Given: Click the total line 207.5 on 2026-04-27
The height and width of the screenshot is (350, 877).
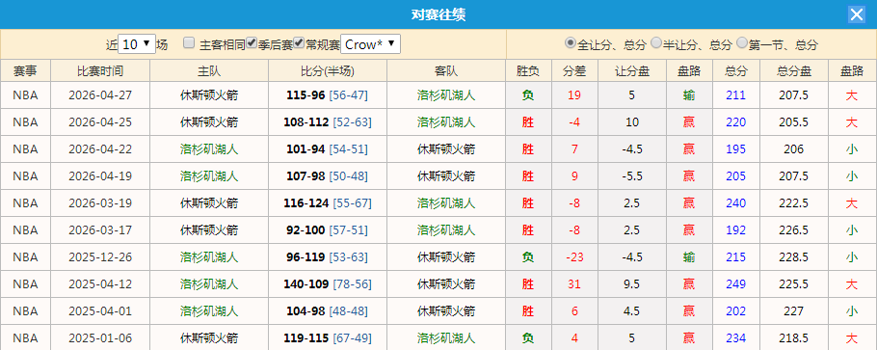Looking at the screenshot, I should (x=794, y=95).
